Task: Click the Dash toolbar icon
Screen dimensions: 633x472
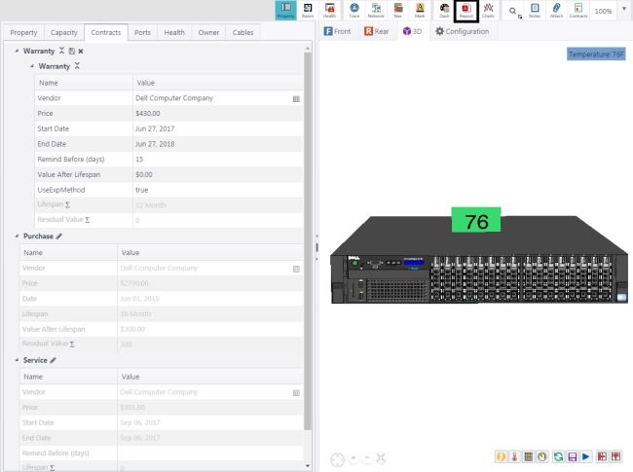Action: pos(444,10)
